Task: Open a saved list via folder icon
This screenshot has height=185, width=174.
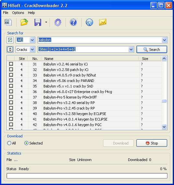Action: (x=24, y=22)
